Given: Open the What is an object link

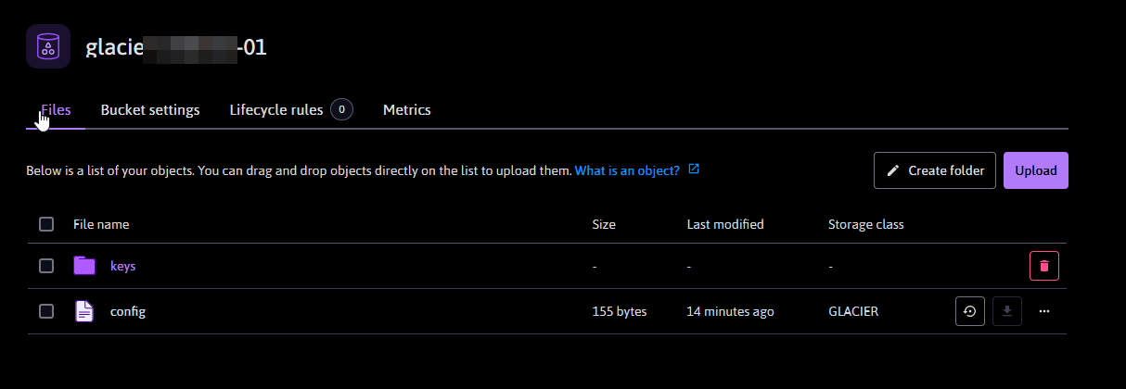Looking at the screenshot, I should pos(627,170).
